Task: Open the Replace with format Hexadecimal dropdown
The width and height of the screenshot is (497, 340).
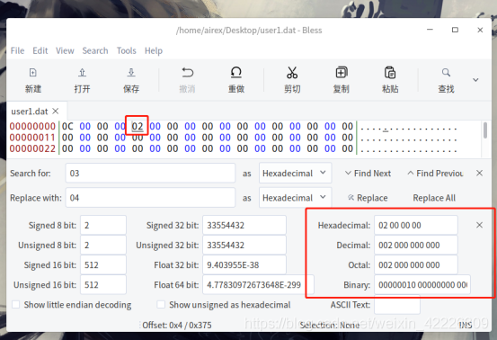Action: (295, 198)
